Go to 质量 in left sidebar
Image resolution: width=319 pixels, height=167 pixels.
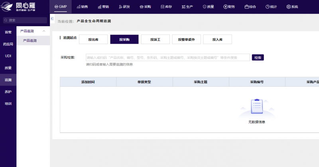point(8,68)
